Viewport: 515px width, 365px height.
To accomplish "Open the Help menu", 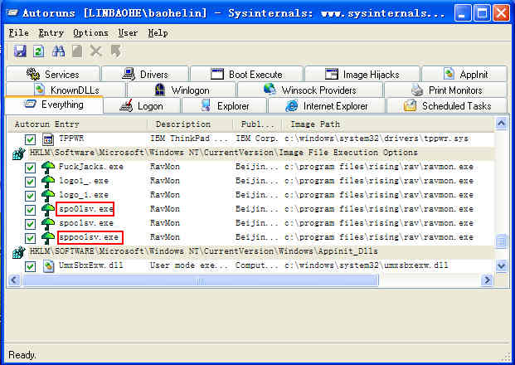I will 158,33.
